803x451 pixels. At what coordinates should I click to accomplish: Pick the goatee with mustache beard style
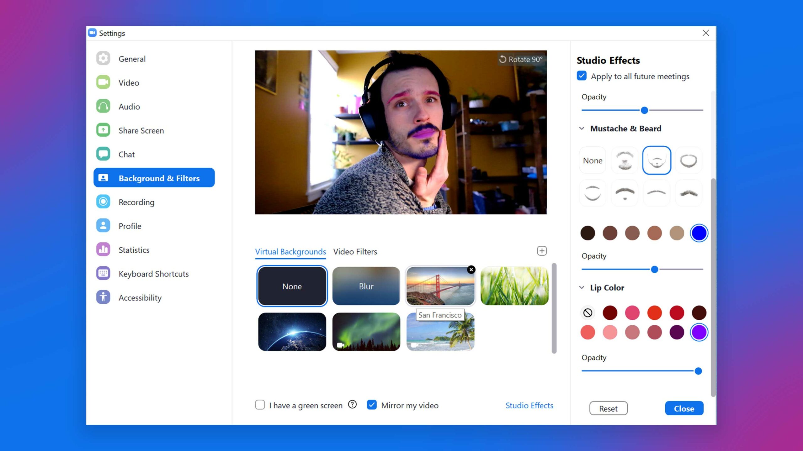click(x=625, y=160)
